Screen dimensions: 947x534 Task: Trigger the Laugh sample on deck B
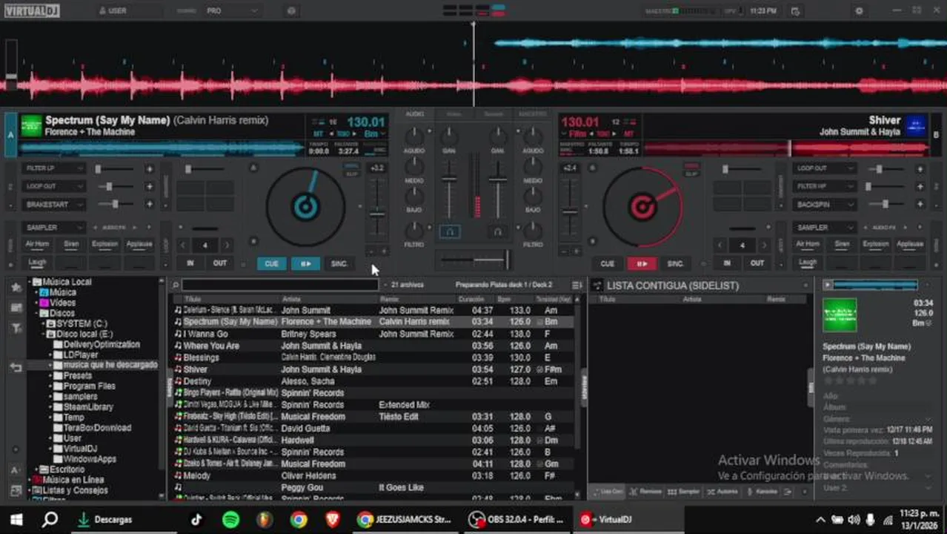point(808,263)
